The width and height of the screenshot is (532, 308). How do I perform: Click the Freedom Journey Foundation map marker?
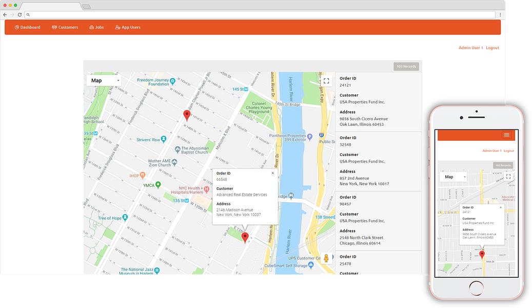coord(173,81)
